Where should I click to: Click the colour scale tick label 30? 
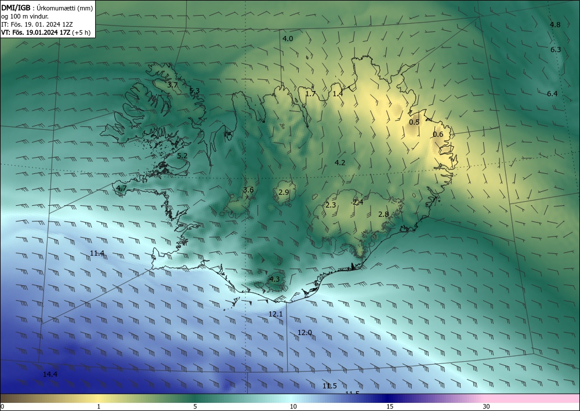[x=487, y=407]
